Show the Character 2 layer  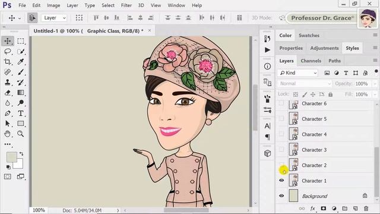pos(281,165)
